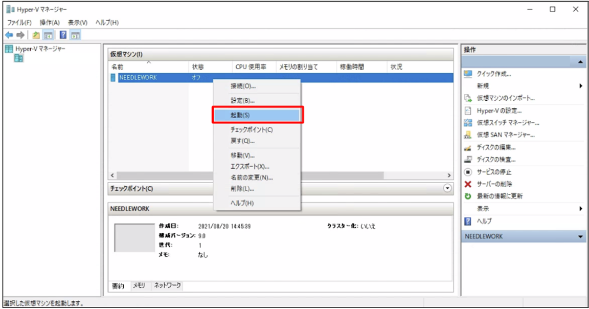Click the ヘルプ question mark icon in actions
Image resolution: width=589 pixels, height=309 pixels.
click(468, 221)
